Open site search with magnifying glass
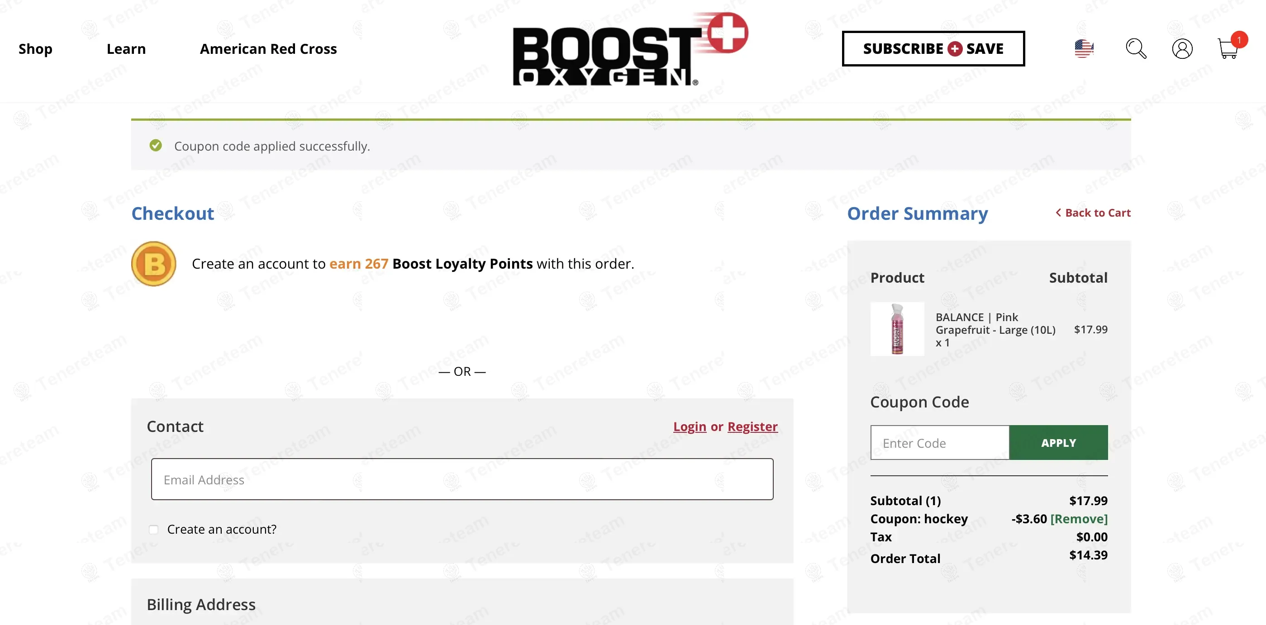This screenshot has height=625, width=1266. 1136,49
